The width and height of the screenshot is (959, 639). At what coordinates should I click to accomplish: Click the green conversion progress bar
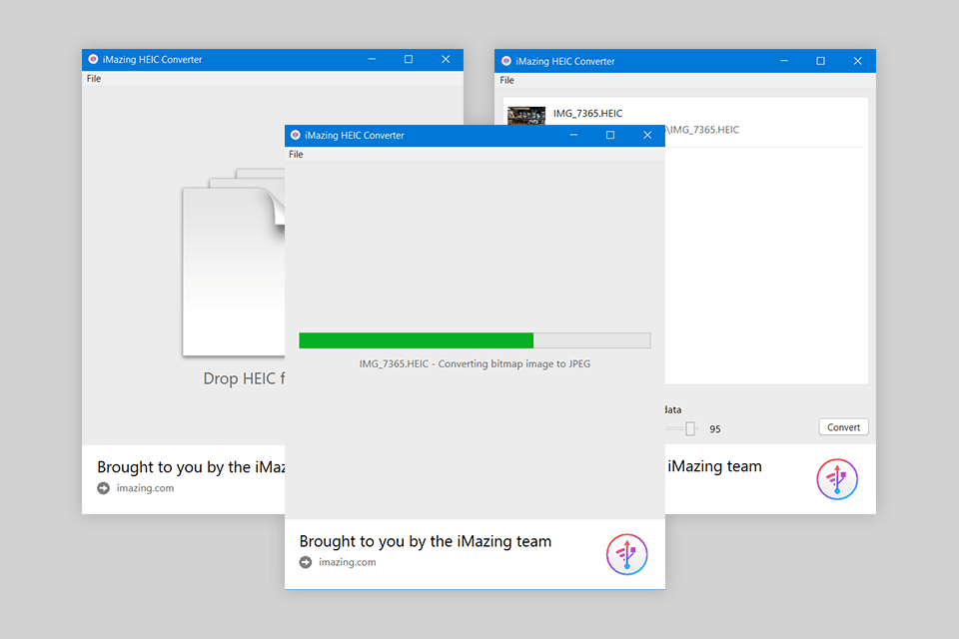pyautogui.click(x=474, y=340)
